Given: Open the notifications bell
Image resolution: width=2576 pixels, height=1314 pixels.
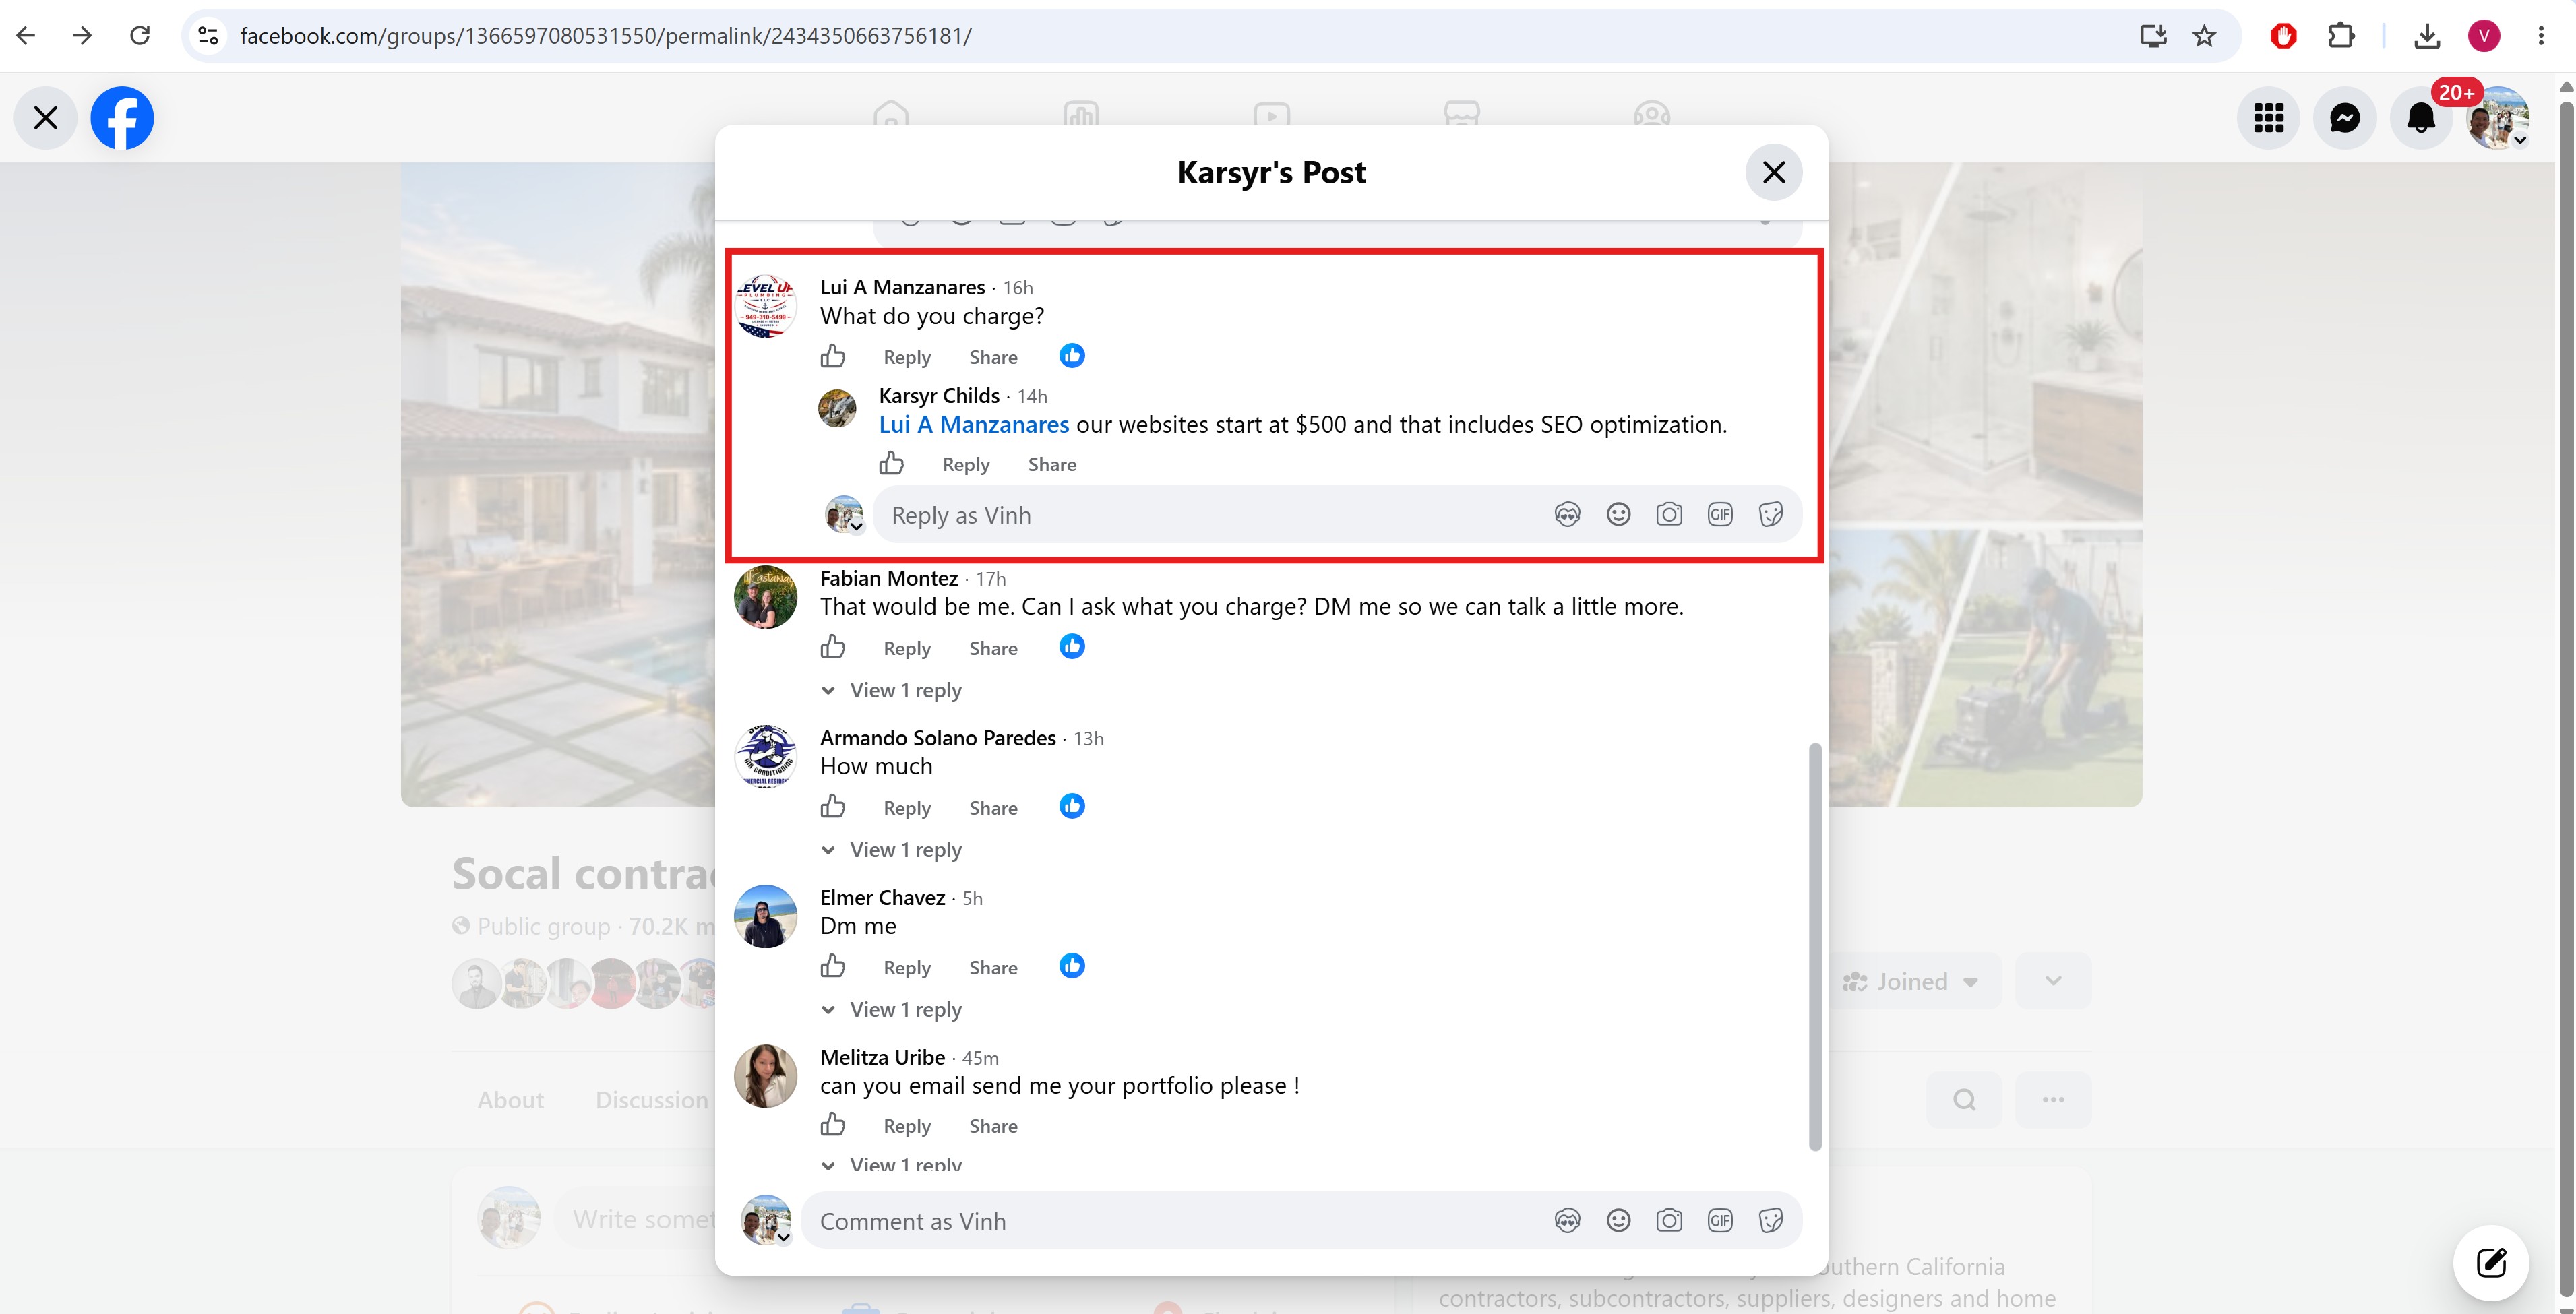Looking at the screenshot, I should pyautogui.click(x=2420, y=118).
